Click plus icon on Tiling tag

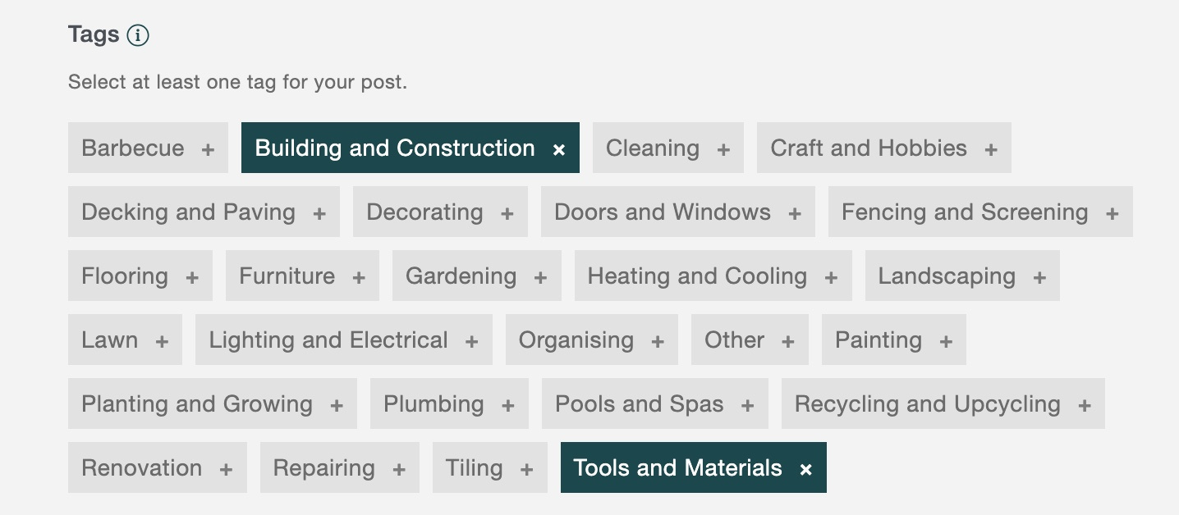coord(526,469)
